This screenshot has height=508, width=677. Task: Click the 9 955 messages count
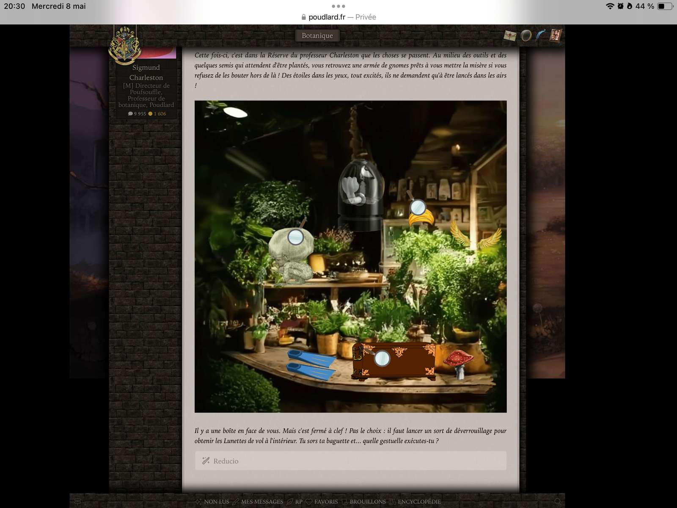[137, 113]
